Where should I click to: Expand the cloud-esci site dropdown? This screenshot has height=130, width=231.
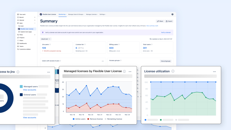click(x=46, y=39)
